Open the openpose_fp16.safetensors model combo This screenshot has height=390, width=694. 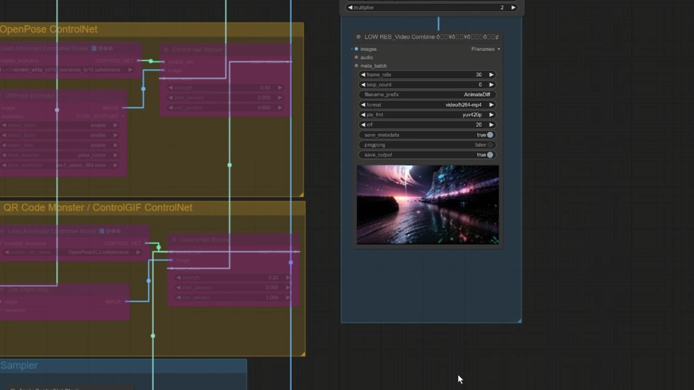click(x=67, y=70)
